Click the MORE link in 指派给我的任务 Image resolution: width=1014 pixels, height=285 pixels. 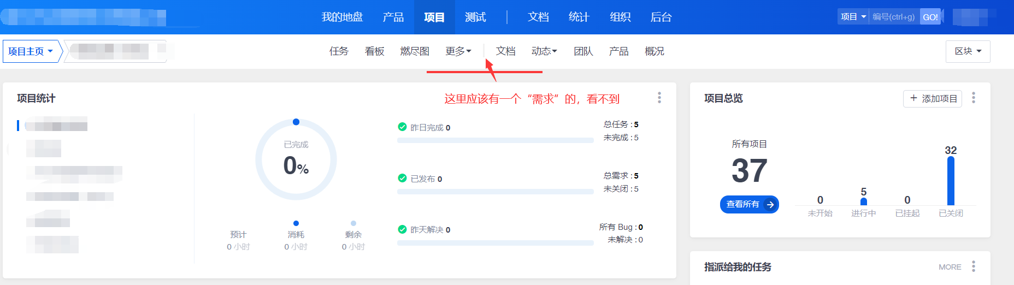tap(950, 267)
